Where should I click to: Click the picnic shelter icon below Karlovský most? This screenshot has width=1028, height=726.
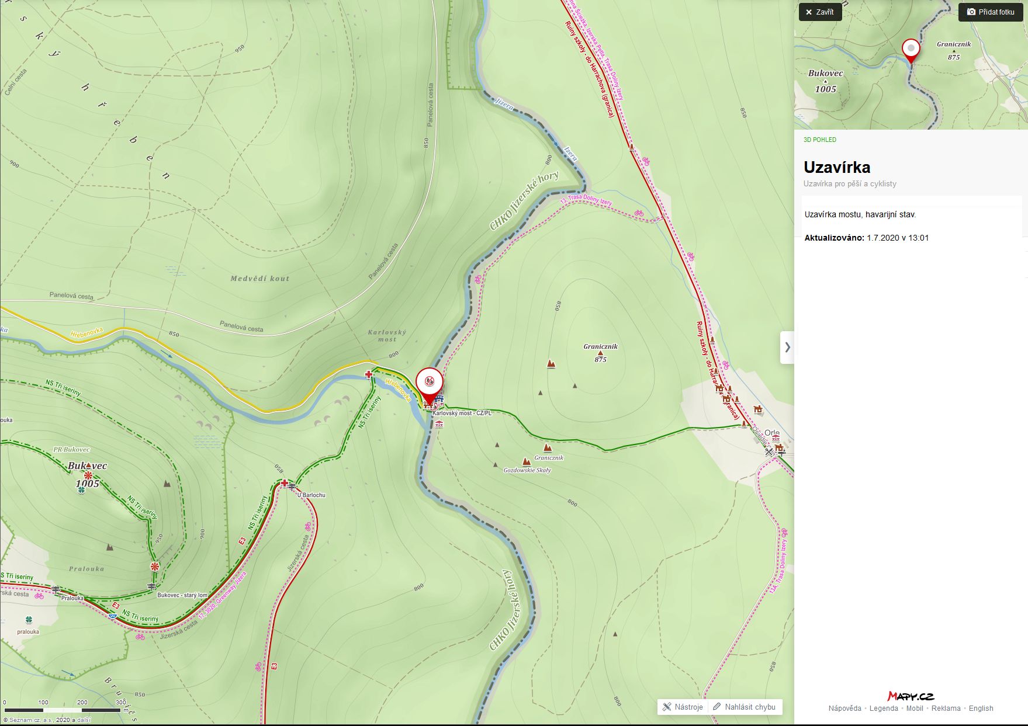click(x=439, y=424)
